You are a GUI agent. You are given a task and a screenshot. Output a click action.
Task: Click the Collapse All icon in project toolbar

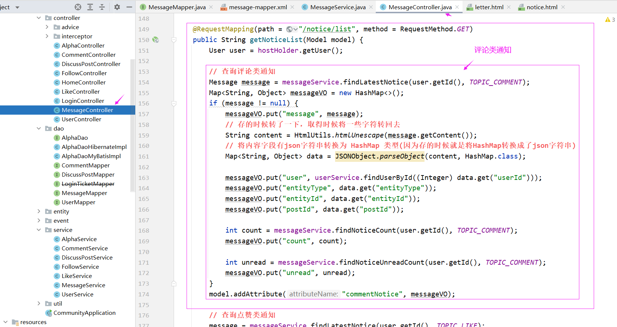coord(102,7)
